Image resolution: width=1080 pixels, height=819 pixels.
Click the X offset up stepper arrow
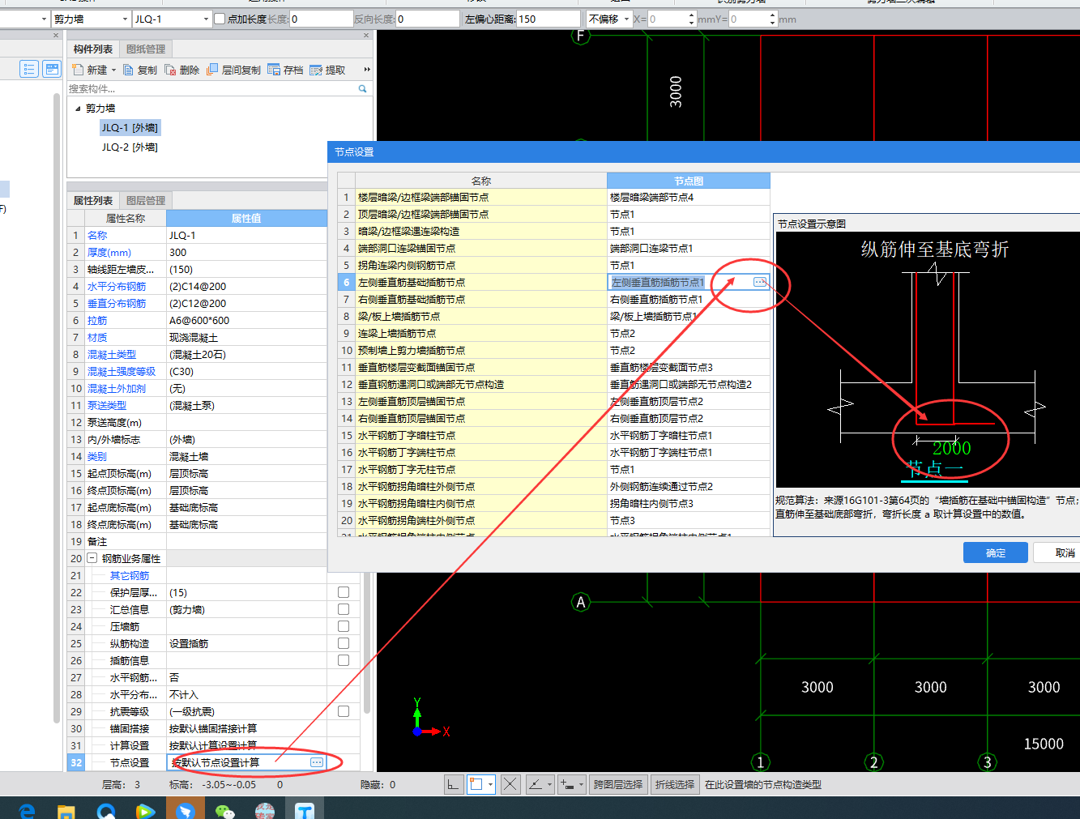[691, 15]
